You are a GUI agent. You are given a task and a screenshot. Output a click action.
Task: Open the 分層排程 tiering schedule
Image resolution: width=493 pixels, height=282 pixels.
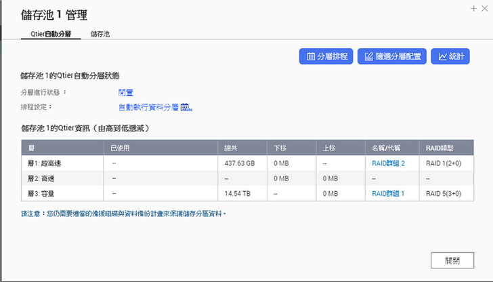326,56
